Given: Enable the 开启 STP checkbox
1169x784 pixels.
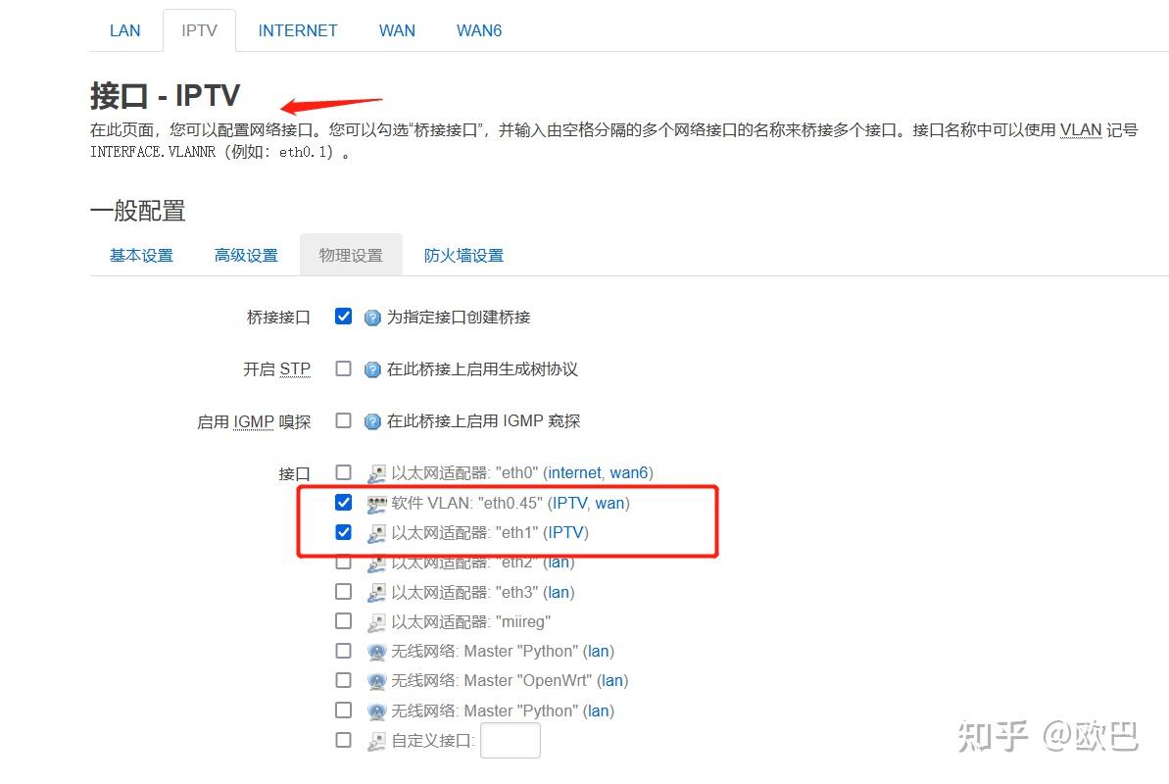Looking at the screenshot, I should pos(343,367).
